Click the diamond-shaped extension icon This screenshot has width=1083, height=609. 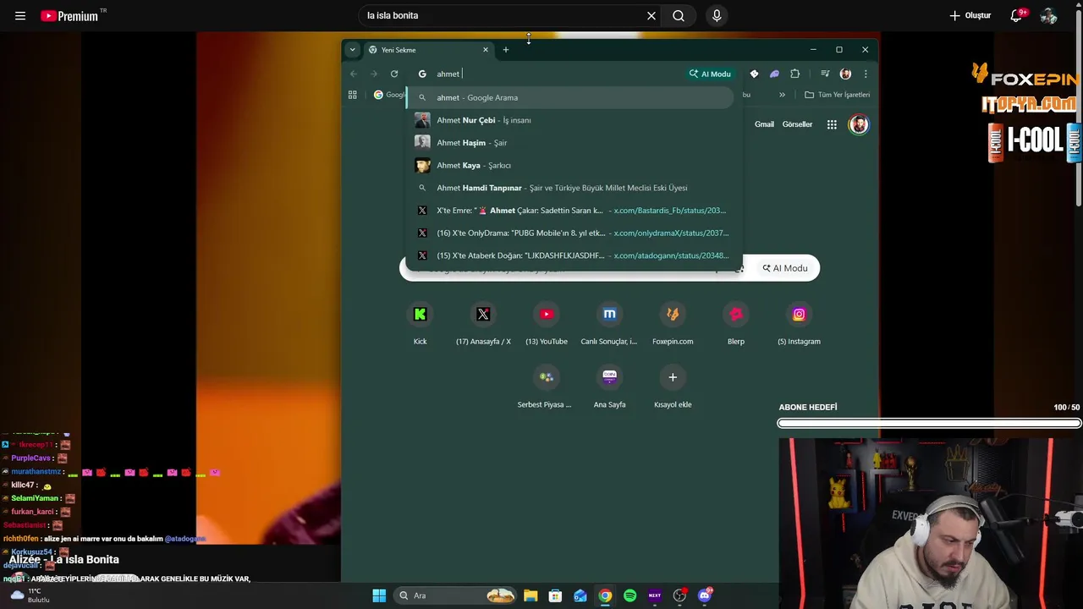click(754, 74)
